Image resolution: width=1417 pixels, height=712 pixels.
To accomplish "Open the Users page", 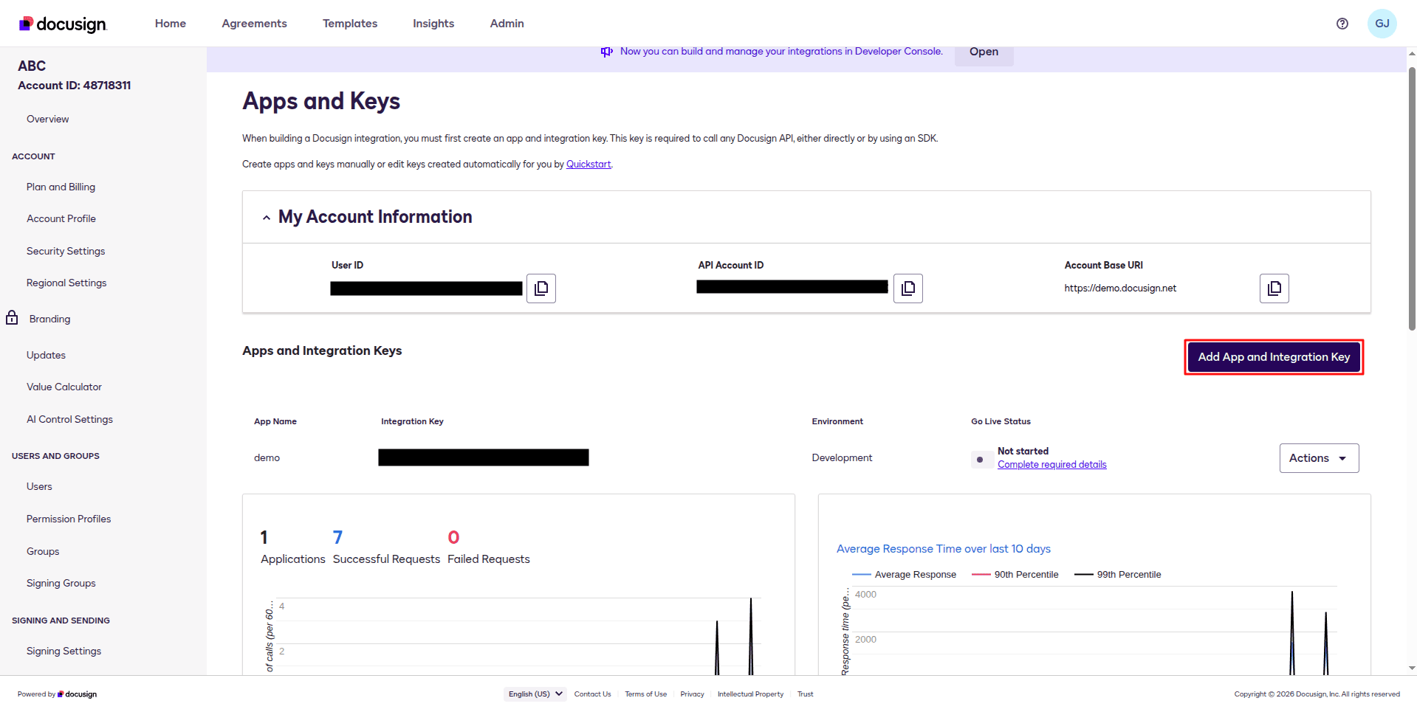I will [39, 487].
